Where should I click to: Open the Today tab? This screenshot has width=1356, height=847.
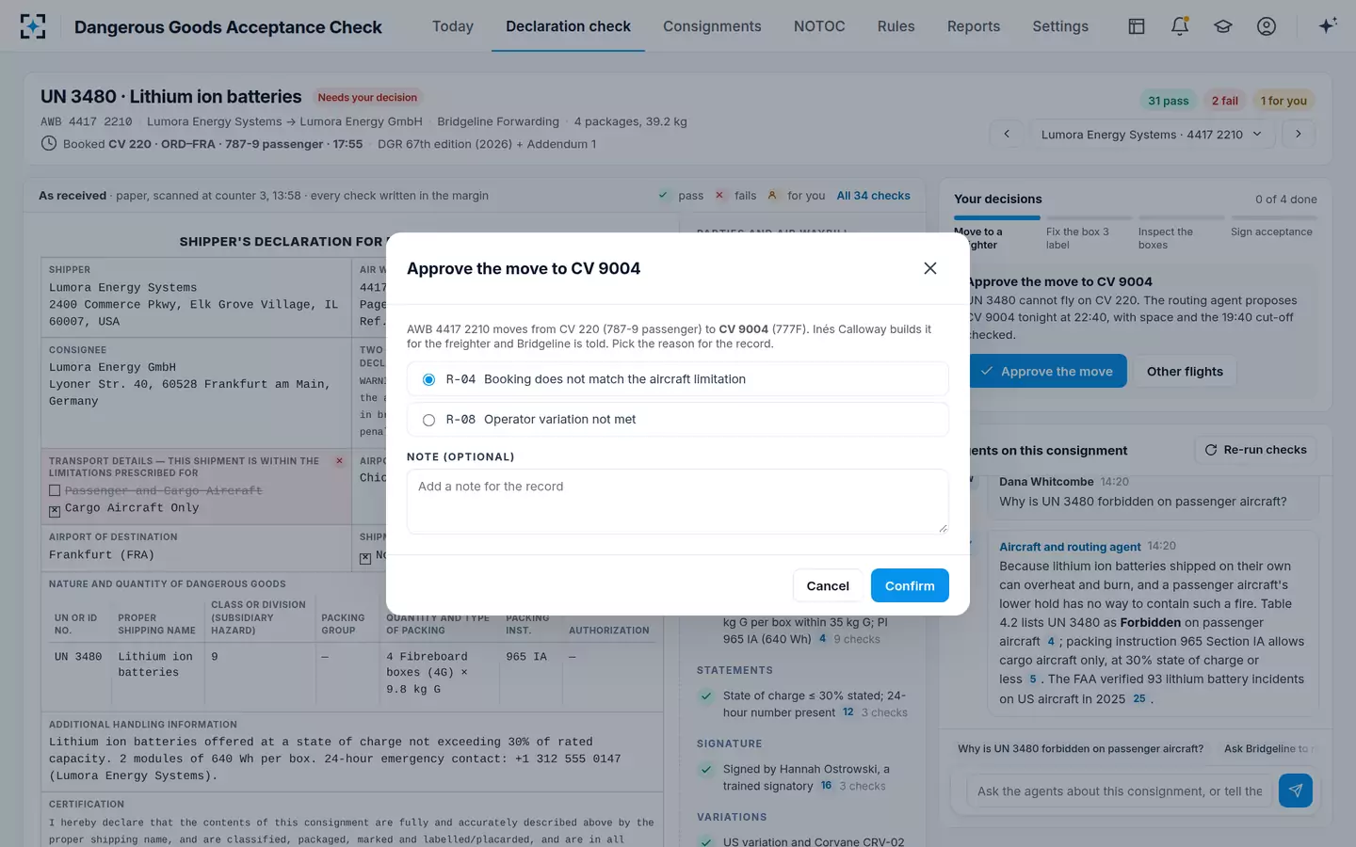click(453, 26)
